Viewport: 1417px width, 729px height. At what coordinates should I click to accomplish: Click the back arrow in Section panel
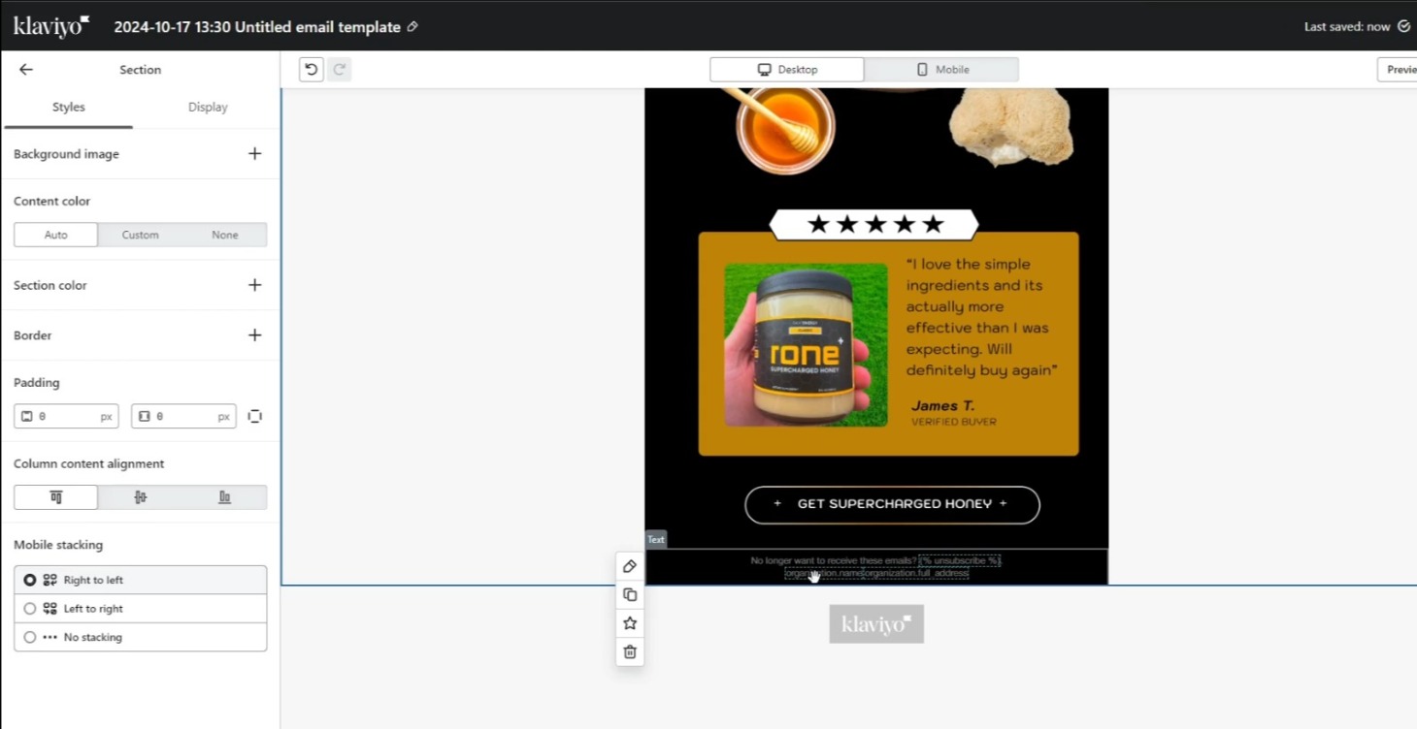(x=26, y=70)
